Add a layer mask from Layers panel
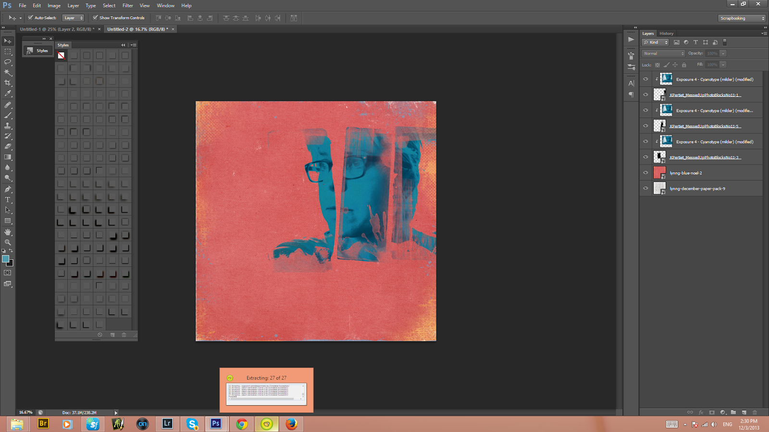This screenshot has width=769, height=432. (x=712, y=412)
